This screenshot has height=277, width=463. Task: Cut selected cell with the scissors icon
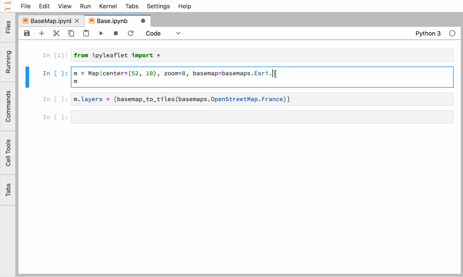pyautogui.click(x=56, y=33)
